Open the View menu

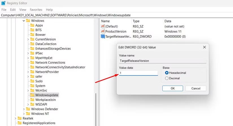click(x=23, y=10)
